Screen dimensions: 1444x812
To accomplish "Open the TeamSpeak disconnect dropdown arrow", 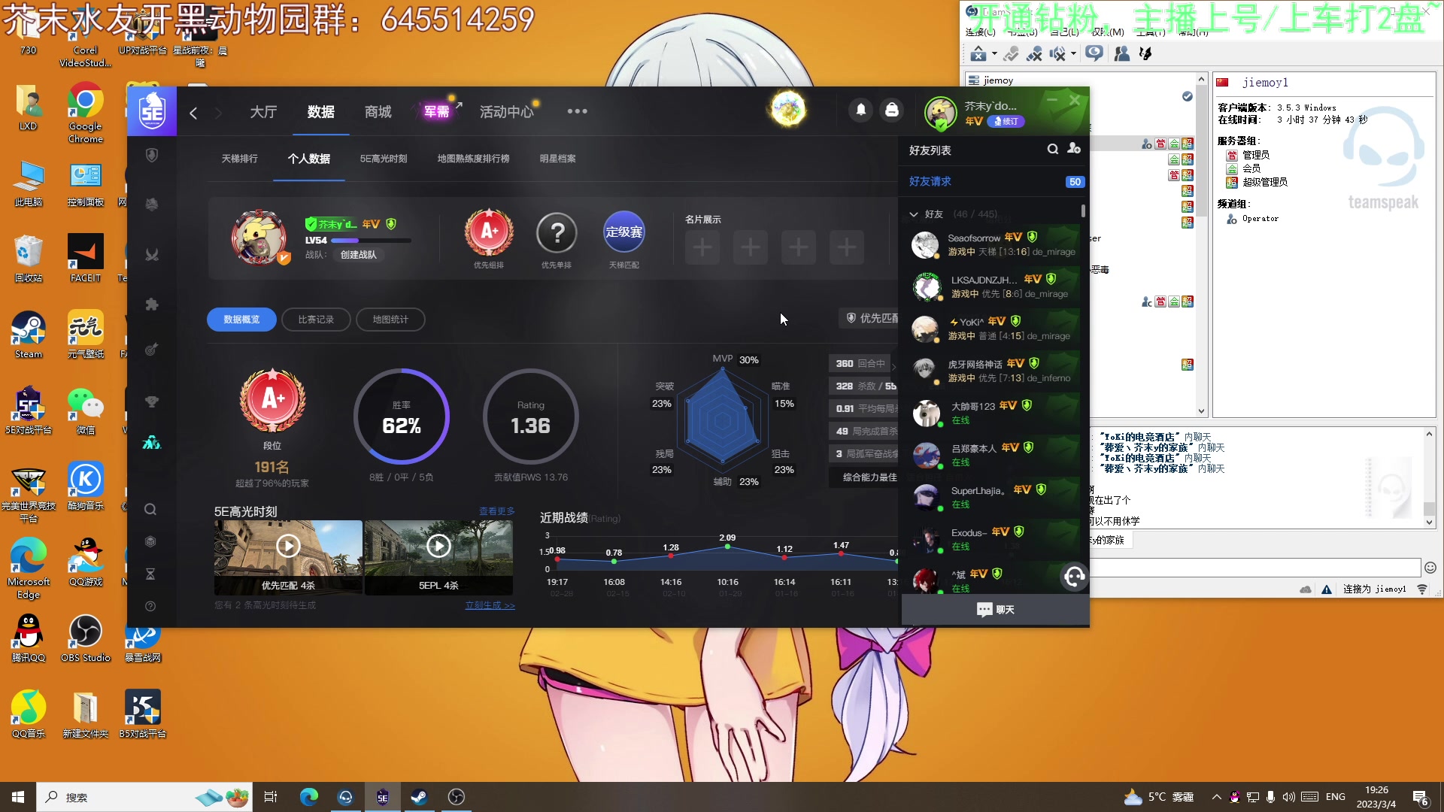I will pos(994,53).
